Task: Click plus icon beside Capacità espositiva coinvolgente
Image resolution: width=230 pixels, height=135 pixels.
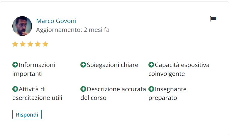Action: 151,65
